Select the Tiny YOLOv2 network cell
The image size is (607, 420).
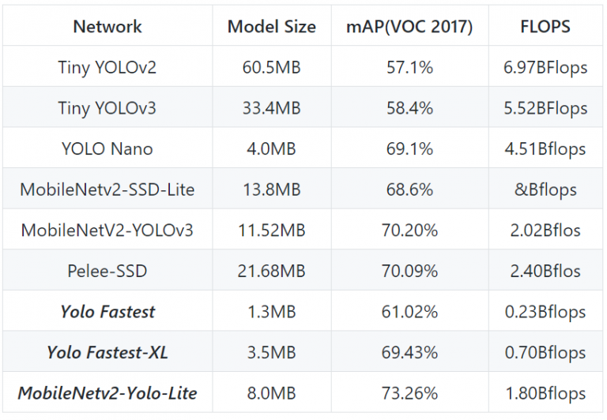pyautogui.click(x=107, y=67)
